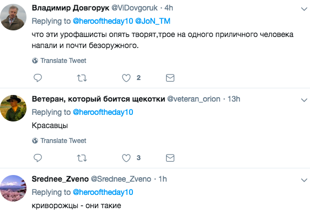Open the hat-wearing veteran_orion avatar
Viewport: 310px width, 212px height.
(x=13, y=108)
